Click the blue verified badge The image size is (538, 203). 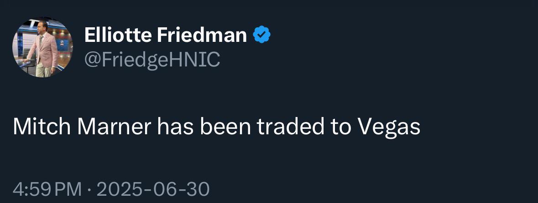(x=262, y=35)
